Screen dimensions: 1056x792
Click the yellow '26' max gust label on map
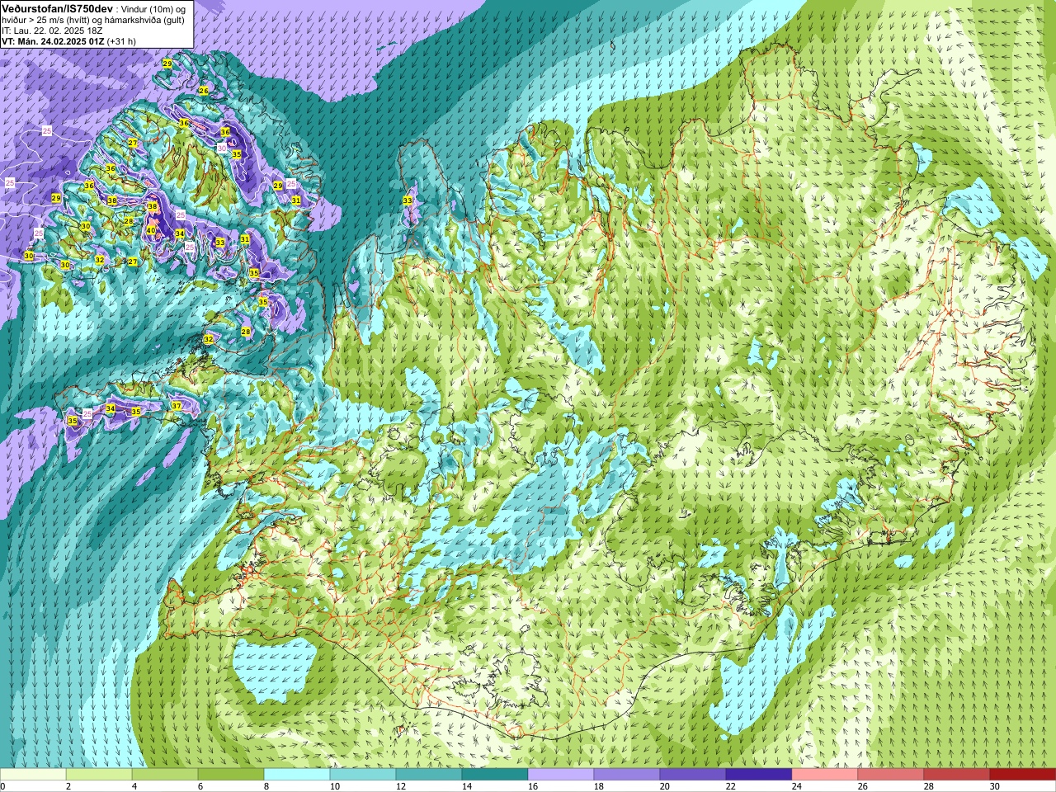(x=204, y=90)
